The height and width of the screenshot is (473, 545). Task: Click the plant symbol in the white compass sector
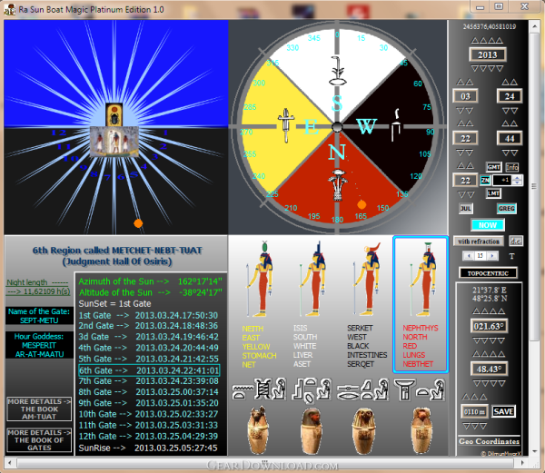pyautogui.click(x=337, y=71)
